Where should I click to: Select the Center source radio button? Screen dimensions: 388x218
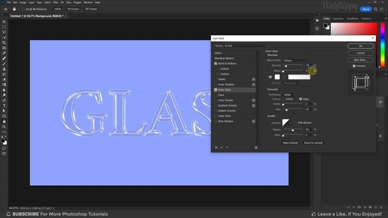click(x=284, y=99)
